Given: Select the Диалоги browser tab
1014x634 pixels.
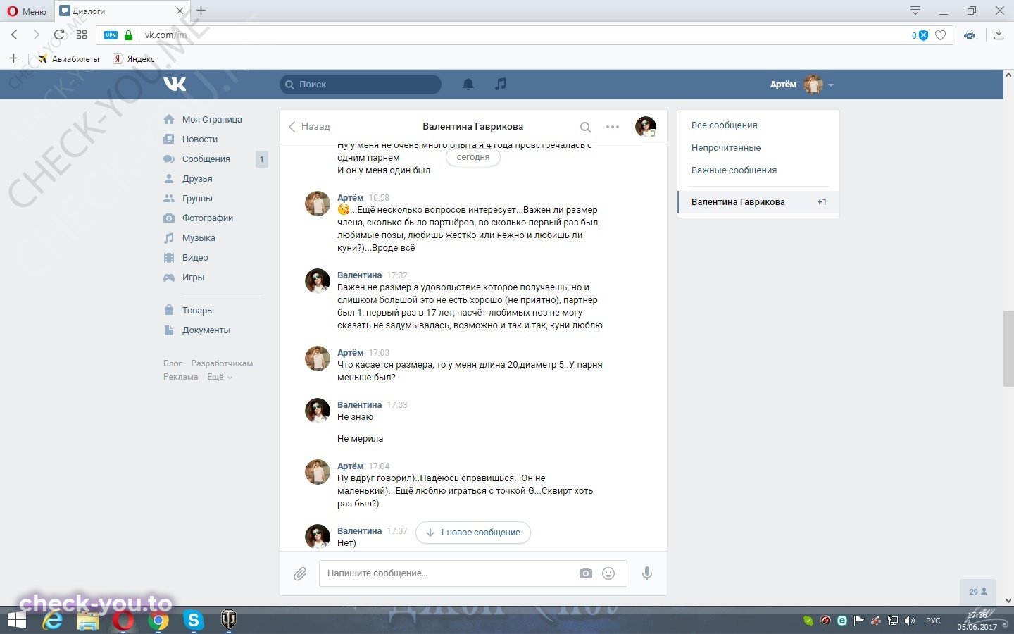Looking at the screenshot, I should pos(121,11).
